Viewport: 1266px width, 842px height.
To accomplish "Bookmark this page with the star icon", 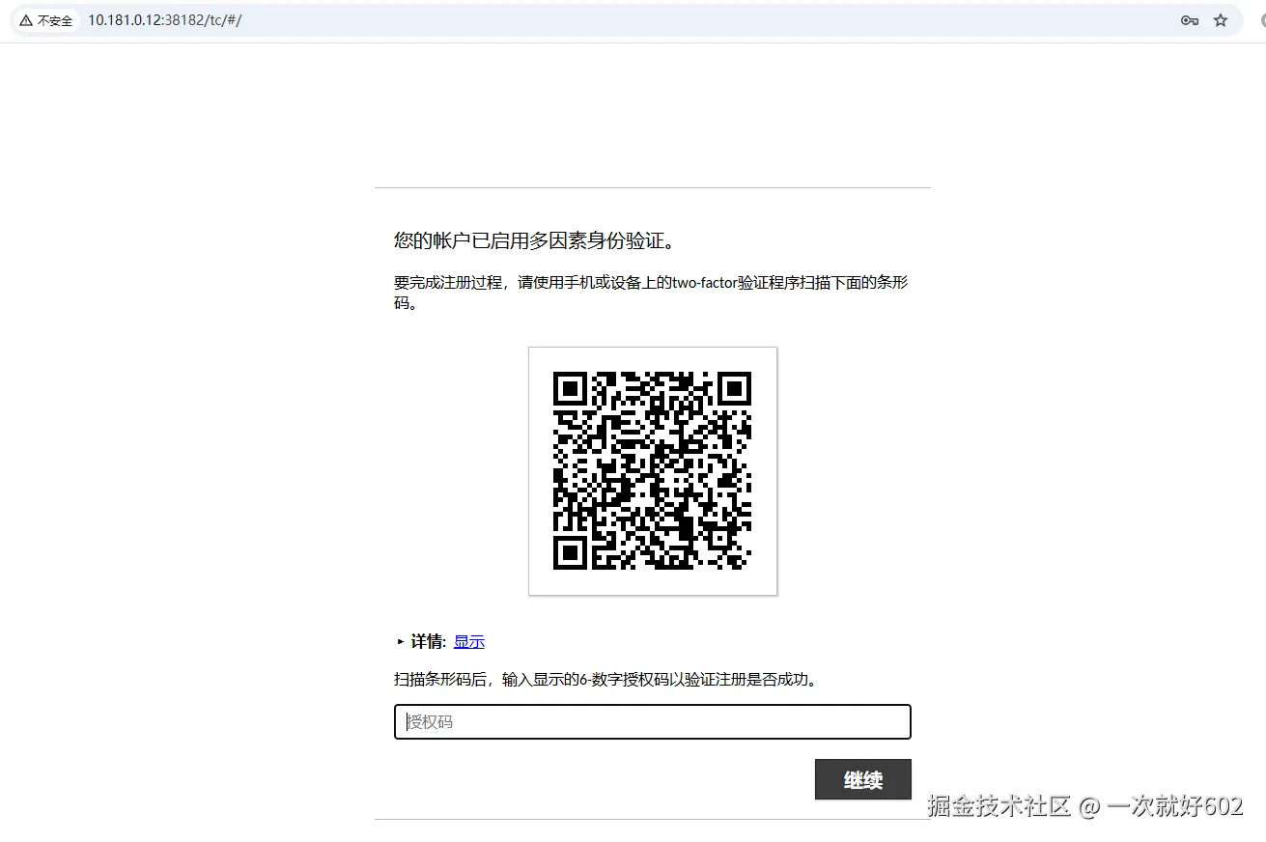I will [x=1221, y=20].
